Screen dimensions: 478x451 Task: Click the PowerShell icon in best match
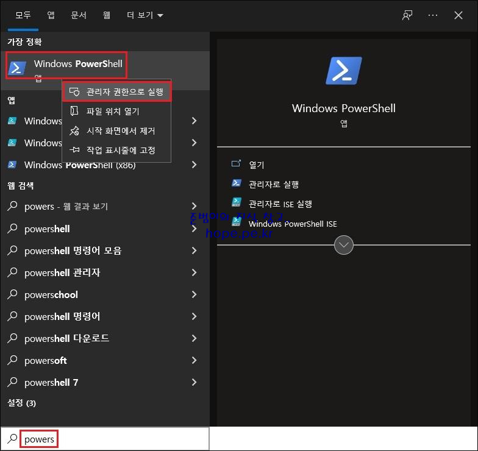17,68
